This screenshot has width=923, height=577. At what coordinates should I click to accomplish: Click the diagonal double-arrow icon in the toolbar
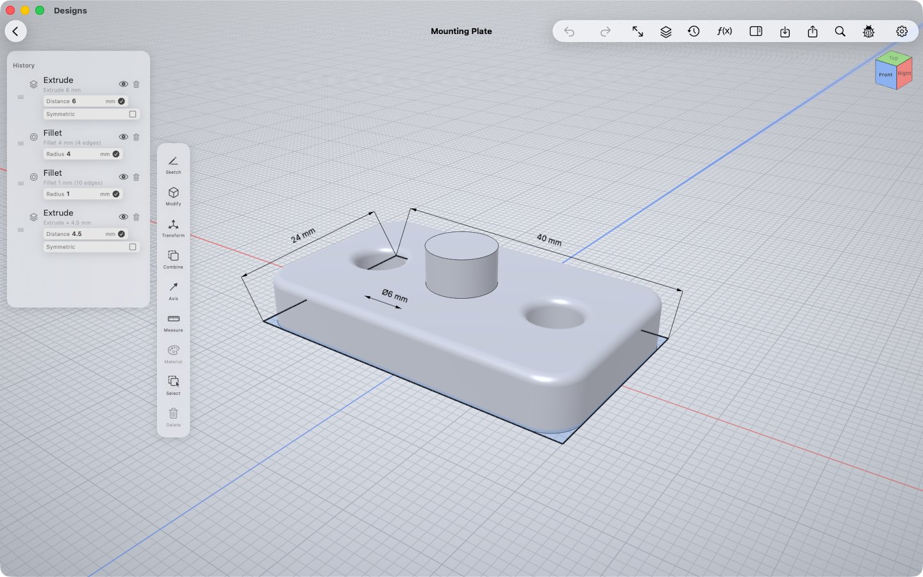(x=638, y=31)
